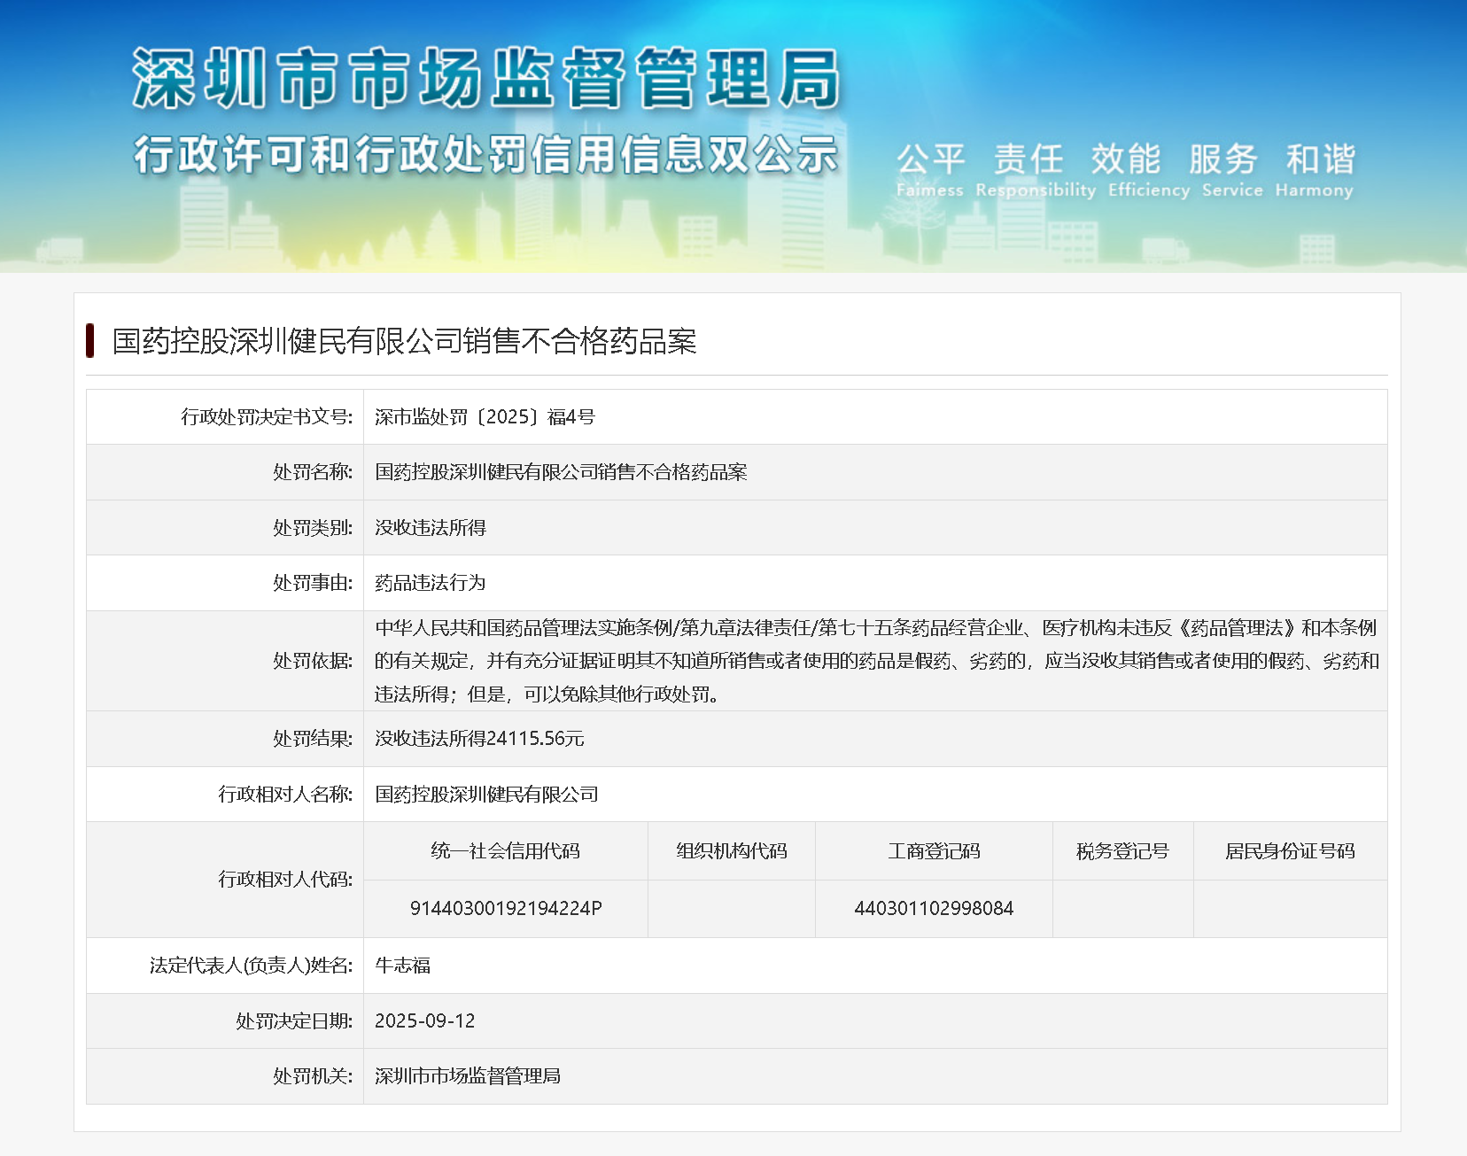
Task: Click the 工商登记码 column header
Action: point(934,851)
